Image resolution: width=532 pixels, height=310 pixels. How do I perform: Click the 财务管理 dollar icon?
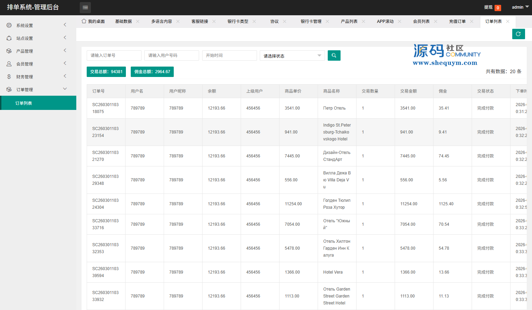(9, 77)
